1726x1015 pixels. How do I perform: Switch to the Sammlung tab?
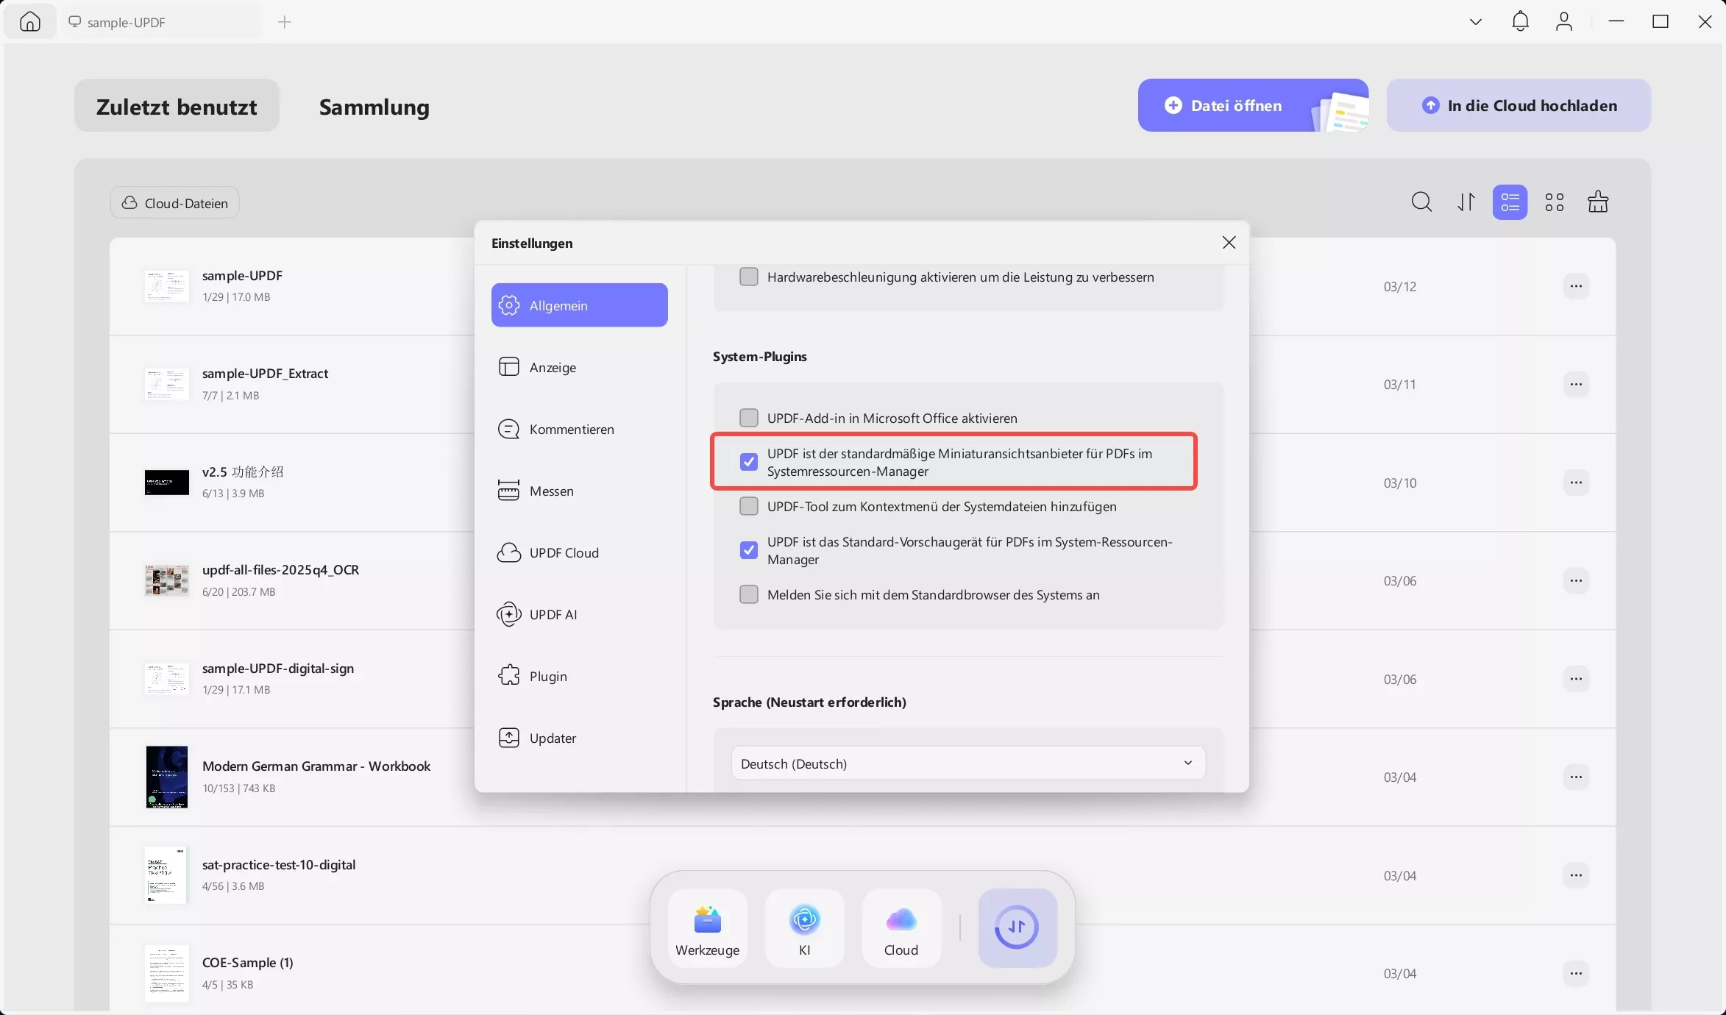click(x=374, y=107)
